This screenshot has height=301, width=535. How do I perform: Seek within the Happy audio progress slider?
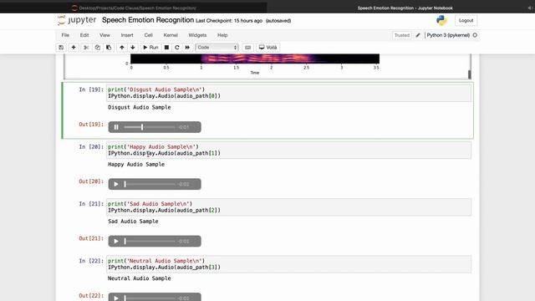pos(150,184)
